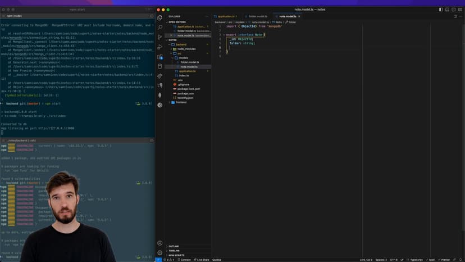
Task: Open the Source Control view
Action: click(160, 37)
